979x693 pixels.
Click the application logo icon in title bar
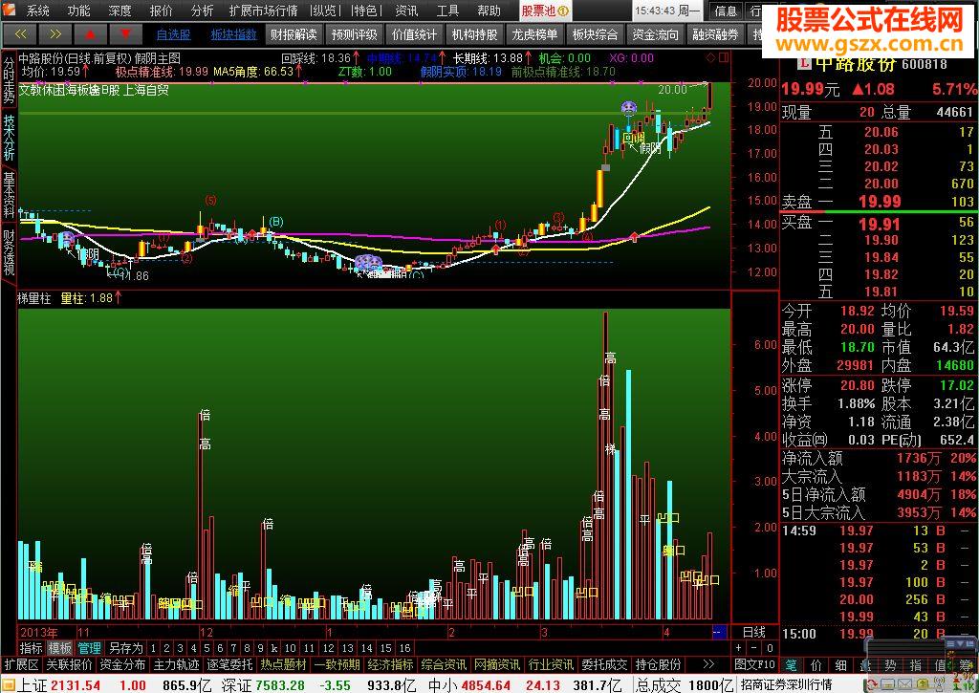tap(10, 10)
